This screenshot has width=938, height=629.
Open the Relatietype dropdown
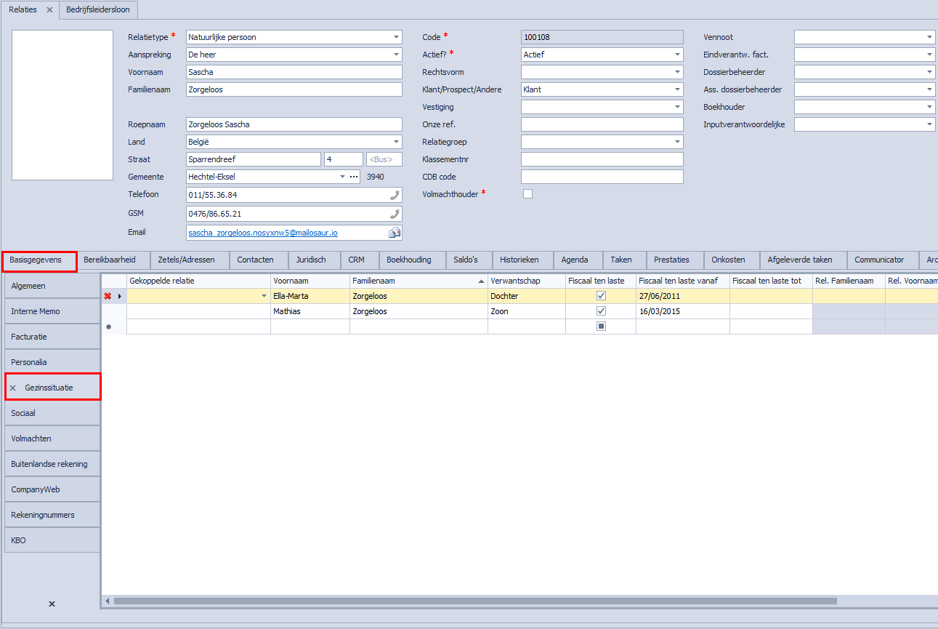[x=396, y=37]
